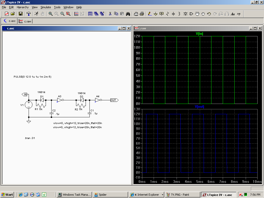Place a ground symbol from toolbar

click(x=155, y=14)
